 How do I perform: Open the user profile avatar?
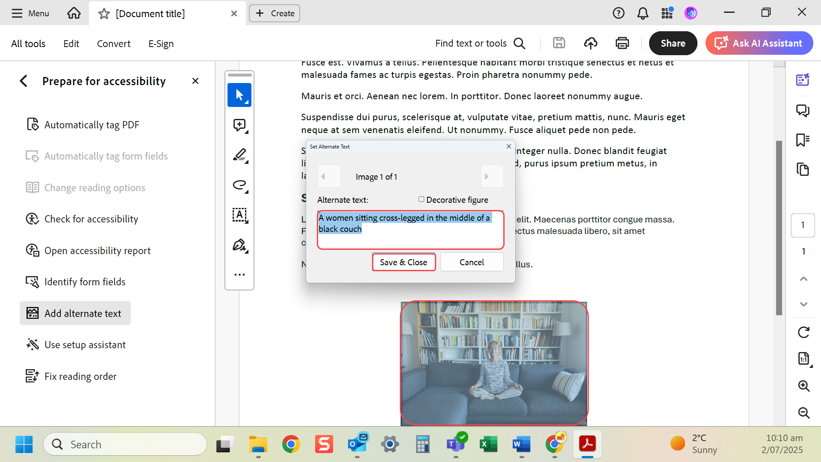click(691, 13)
